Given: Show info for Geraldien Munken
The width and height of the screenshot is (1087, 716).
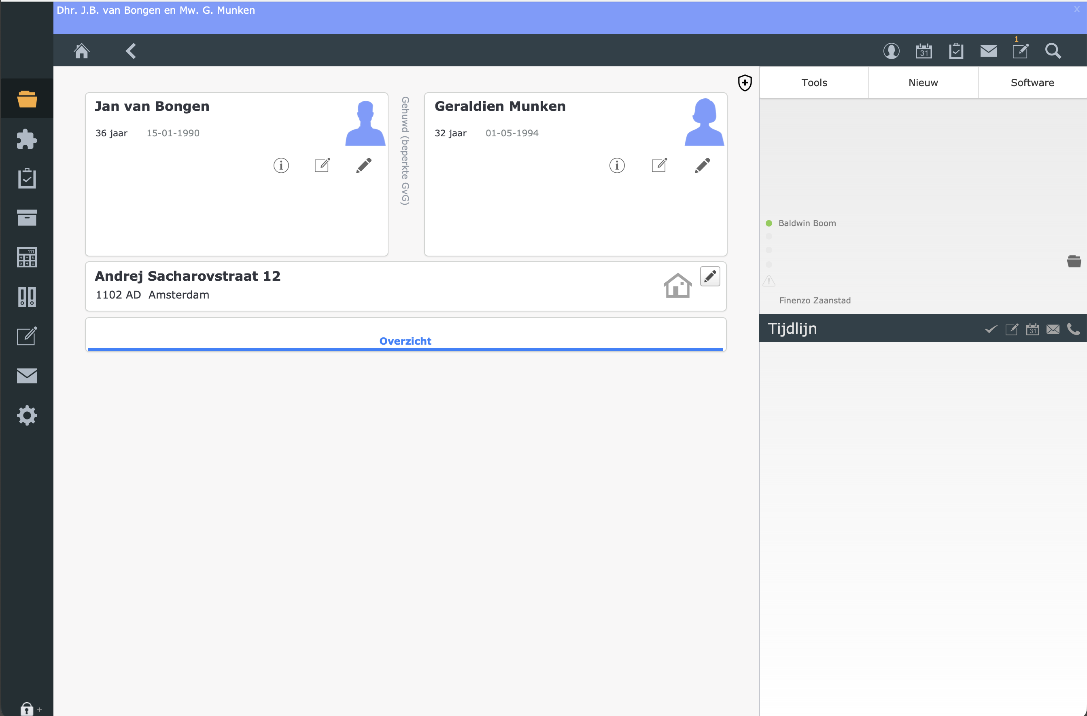Looking at the screenshot, I should point(617,165).
